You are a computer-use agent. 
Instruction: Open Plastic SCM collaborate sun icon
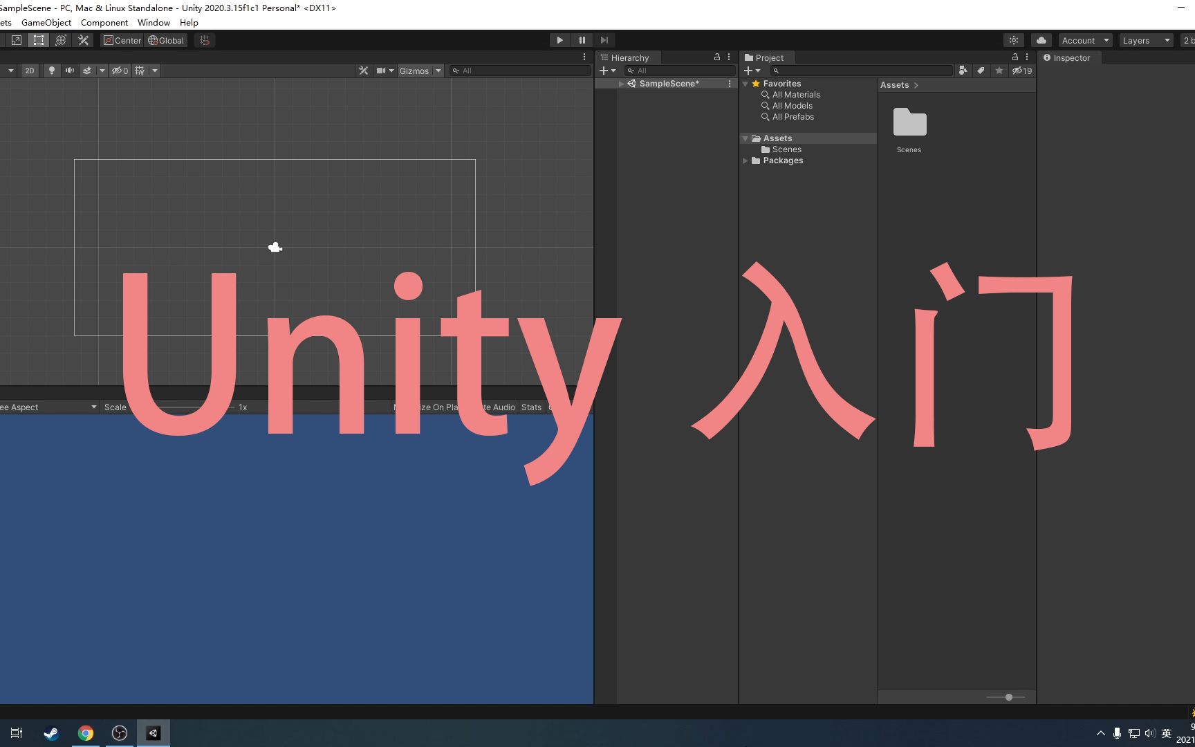[x=1014, y=40]
